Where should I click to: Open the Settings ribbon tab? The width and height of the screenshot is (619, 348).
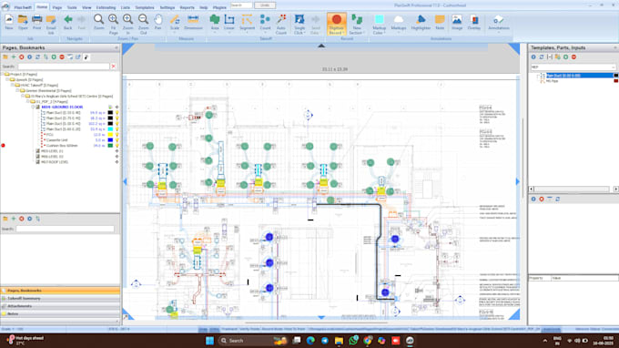(x=167, y=7)
